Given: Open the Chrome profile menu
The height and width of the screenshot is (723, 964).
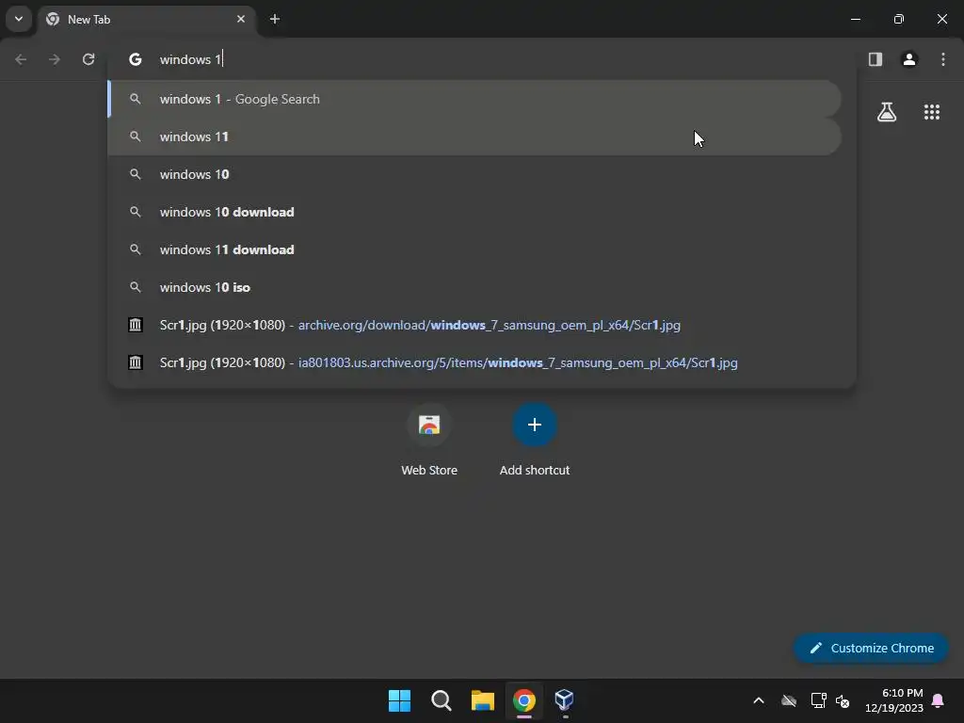Looking at the screenshot, I should point(909,59).
